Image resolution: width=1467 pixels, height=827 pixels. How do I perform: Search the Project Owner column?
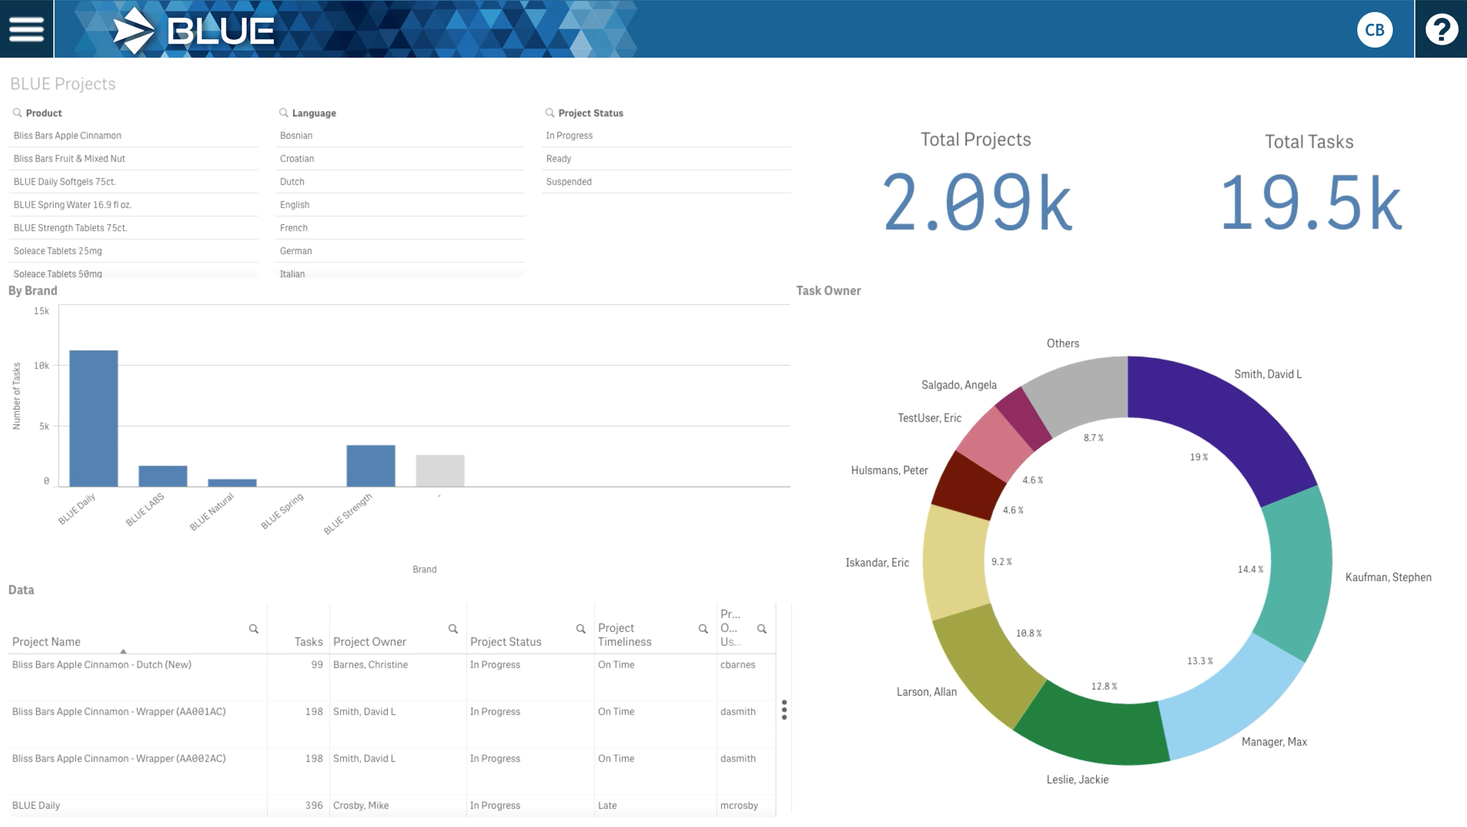453,629
